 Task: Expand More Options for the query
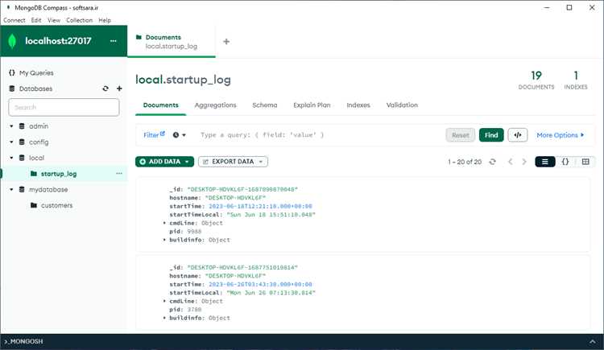pyautogui.click(x=560, y=135)
